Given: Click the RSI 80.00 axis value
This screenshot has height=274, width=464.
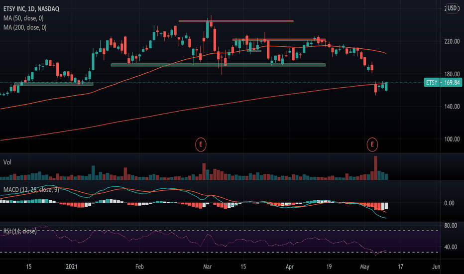Looking at the screenshot, I should (x=451, y=226).
